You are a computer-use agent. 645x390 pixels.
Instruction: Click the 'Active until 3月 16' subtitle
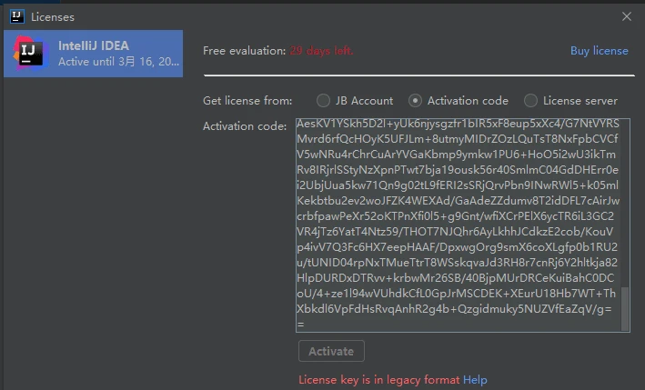point(118,62)
